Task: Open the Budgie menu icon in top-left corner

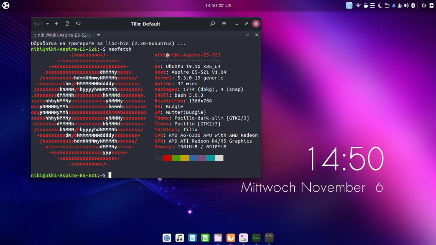Action: click(6, 5)
